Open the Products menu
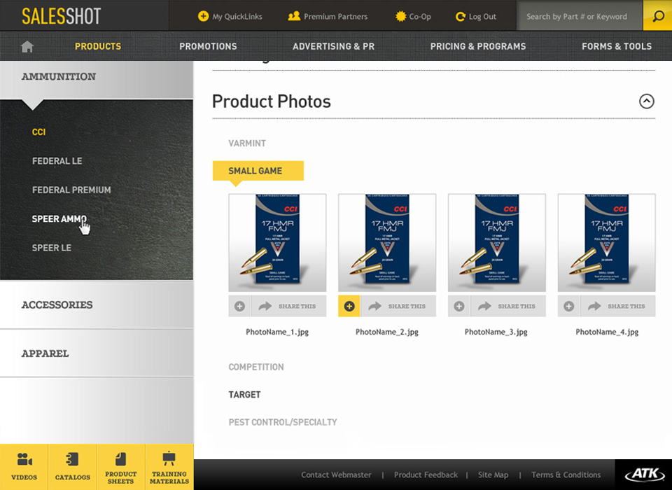The width and height of the screenshot is (672, 490). [x=98, y=46]
